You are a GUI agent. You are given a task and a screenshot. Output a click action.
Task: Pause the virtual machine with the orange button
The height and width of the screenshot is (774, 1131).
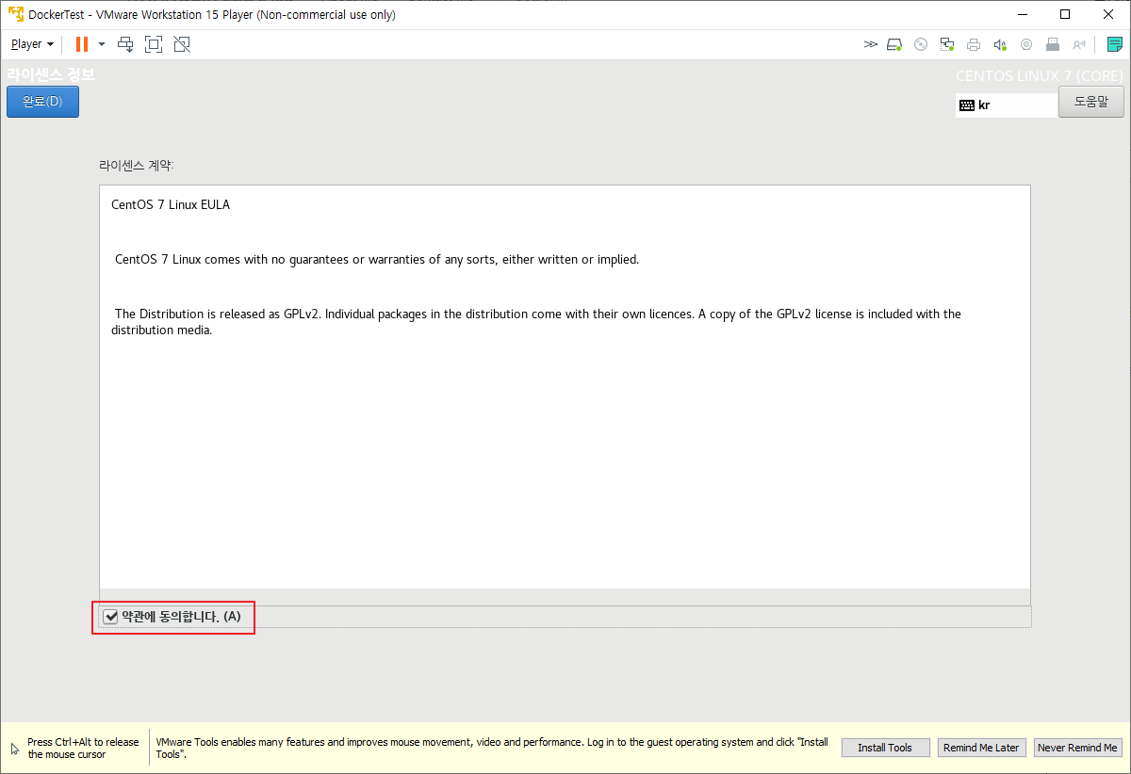[x=82, y=44]
